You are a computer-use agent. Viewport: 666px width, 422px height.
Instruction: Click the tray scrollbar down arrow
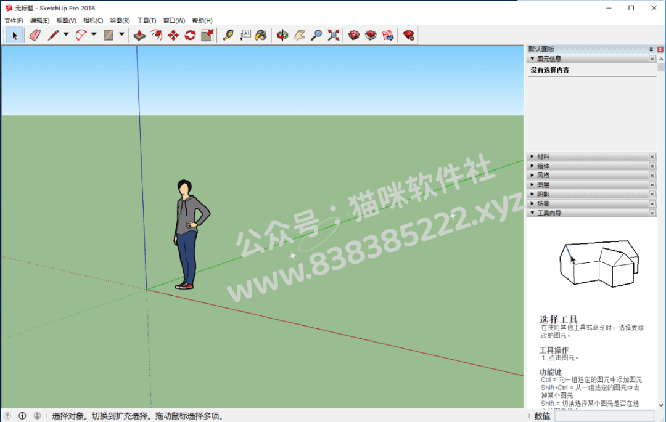pos(661,405)
